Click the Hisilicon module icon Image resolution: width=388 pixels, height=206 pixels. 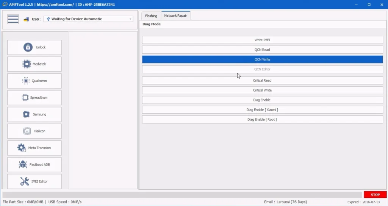point(27,131)
